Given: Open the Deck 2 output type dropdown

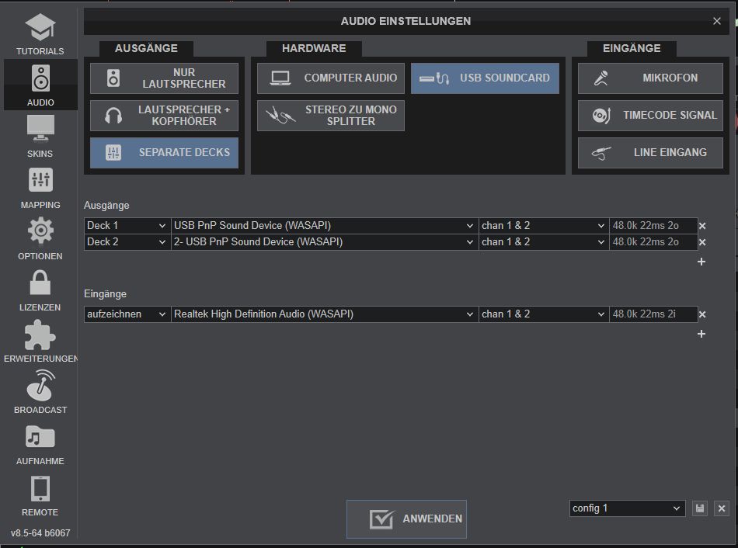Looking at the screenshot, I should pos(127,241).
